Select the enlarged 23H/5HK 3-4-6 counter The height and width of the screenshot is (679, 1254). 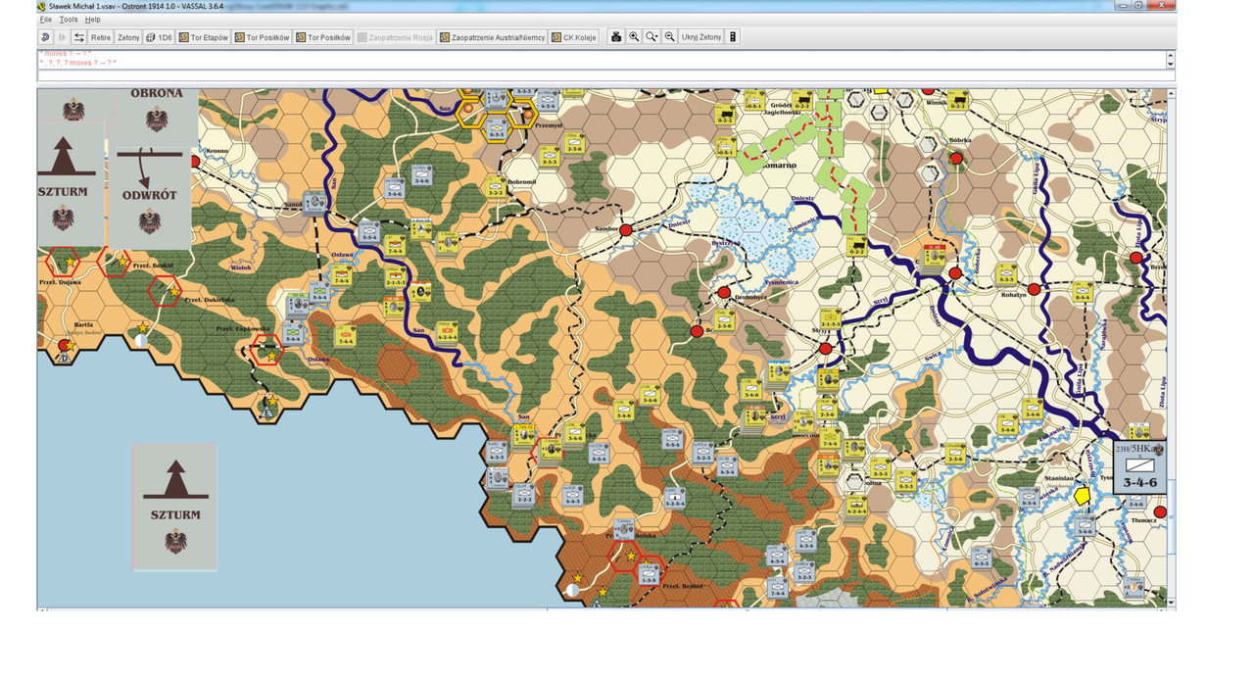point(1139,468)
